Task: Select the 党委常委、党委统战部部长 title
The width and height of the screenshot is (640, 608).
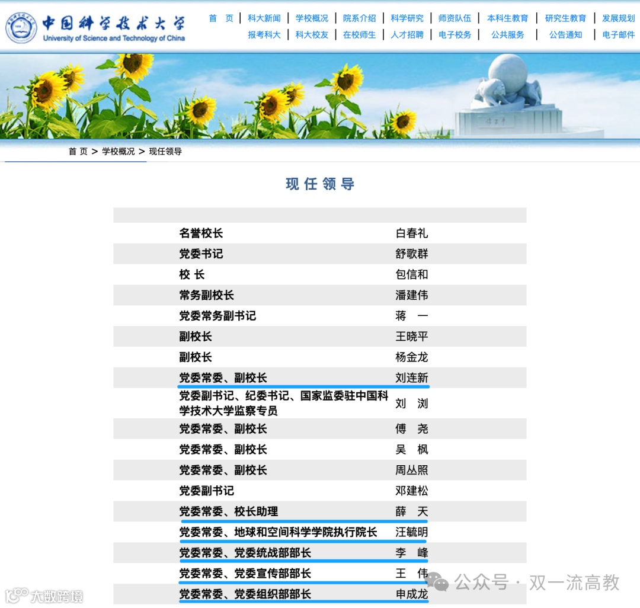Action: click(x=245, y=553)
